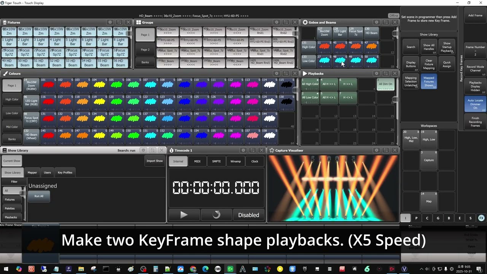Switch to Colours Mid Color page
487x274 pixels.
tap(12, 127)
